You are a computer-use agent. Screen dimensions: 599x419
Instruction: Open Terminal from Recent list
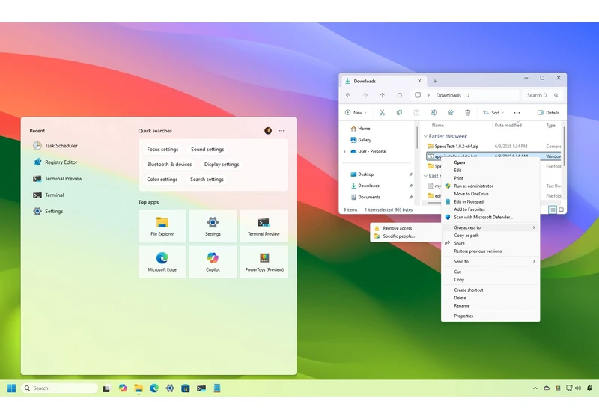click(49, 195)
